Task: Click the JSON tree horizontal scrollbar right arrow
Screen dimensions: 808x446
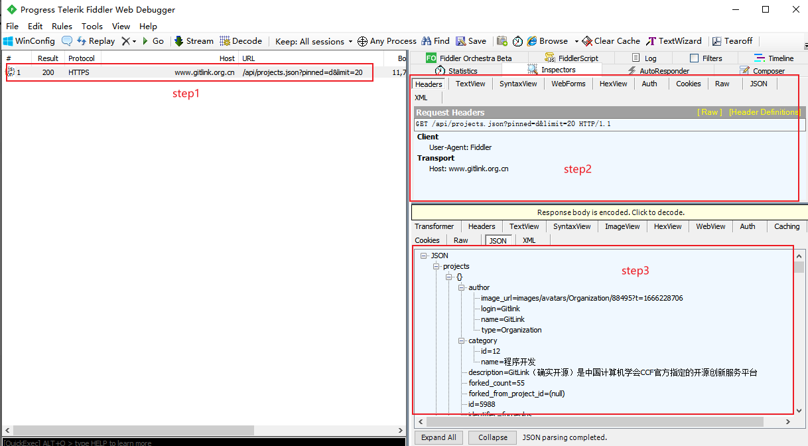Action: [x=788, y=421]
